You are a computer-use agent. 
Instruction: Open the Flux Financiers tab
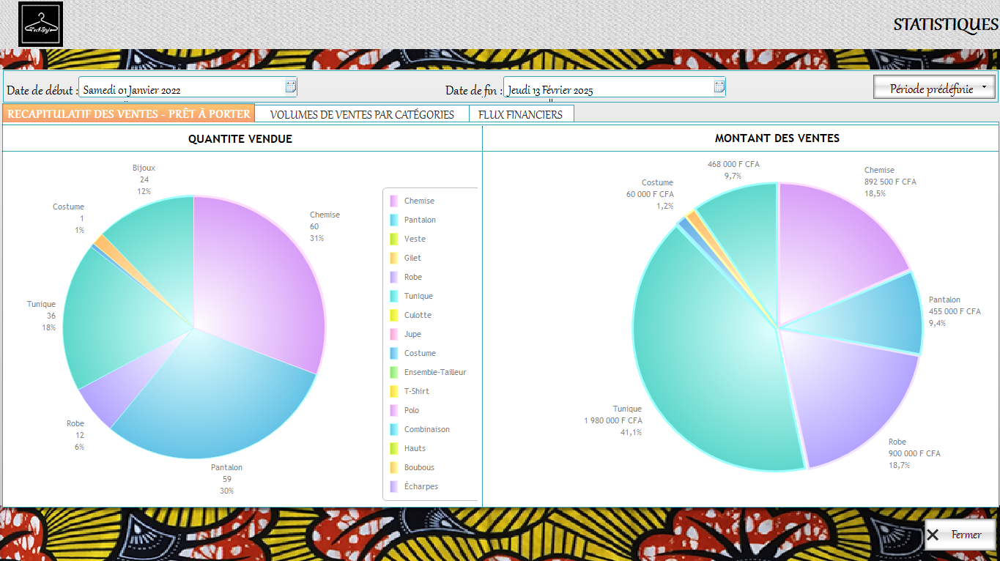[520, 114]
